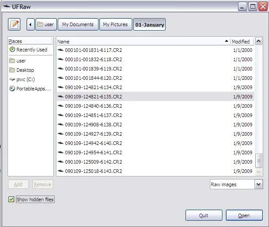The image size is (269, 227).
Task: Sort files by Modified column header
Action: click(242, 42)
